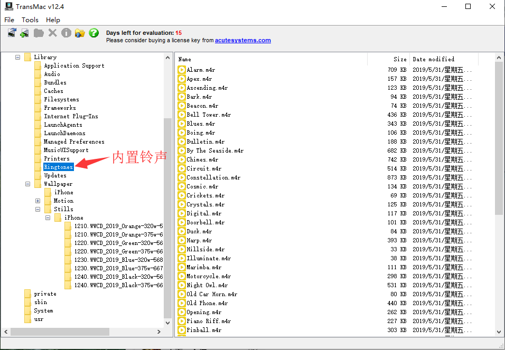Collapse the Wallpaper tree node
Screen dimensions: 505x350
[x=27, y=184]
